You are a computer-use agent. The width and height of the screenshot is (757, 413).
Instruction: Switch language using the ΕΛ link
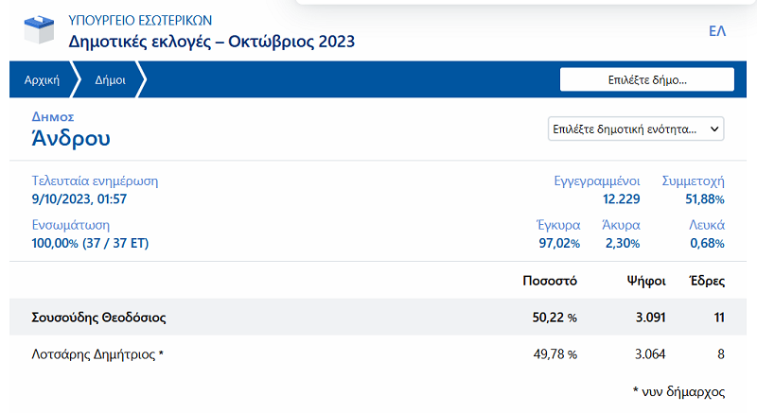click(716, 31)
